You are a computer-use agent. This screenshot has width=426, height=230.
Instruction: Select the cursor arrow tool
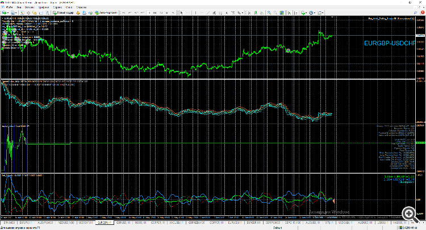182,12
